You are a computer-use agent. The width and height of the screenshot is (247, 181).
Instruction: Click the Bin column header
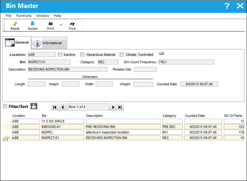pos(44,116)
